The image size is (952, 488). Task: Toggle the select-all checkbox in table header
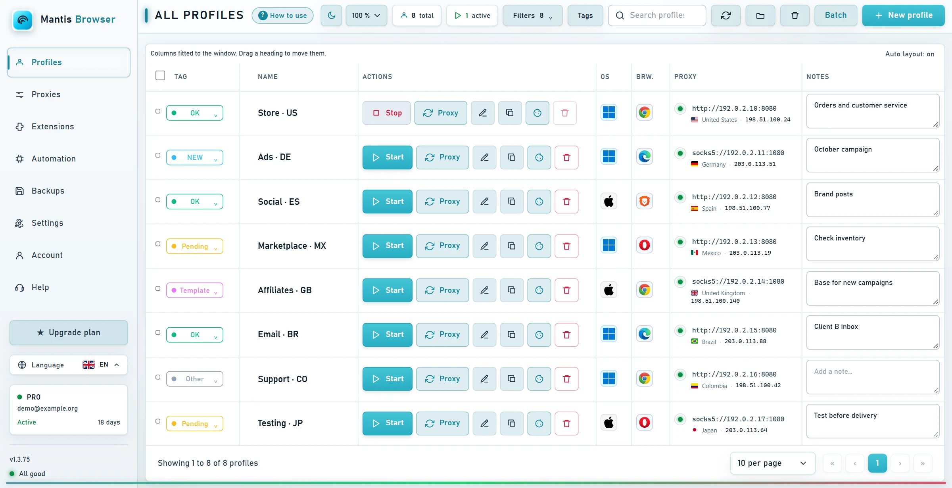point(160,75)
